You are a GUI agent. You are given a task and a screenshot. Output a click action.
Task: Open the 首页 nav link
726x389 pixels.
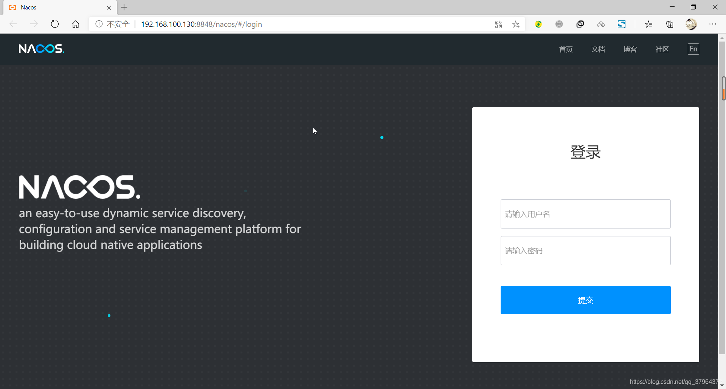point(566,49)
